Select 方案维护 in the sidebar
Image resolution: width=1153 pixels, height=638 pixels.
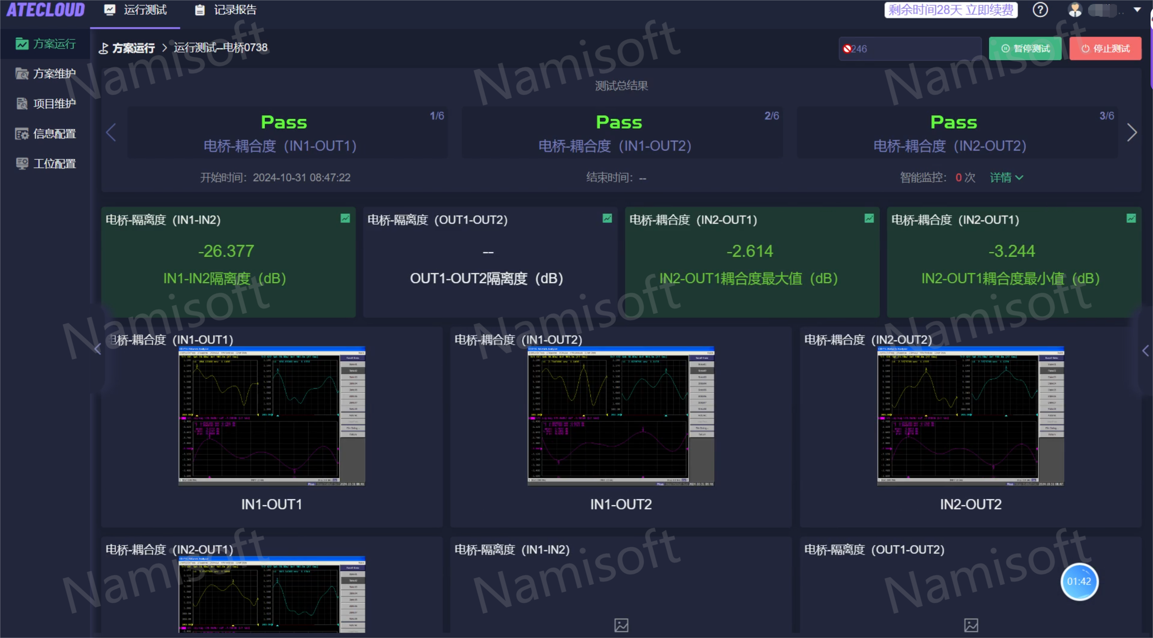(45, 74)
